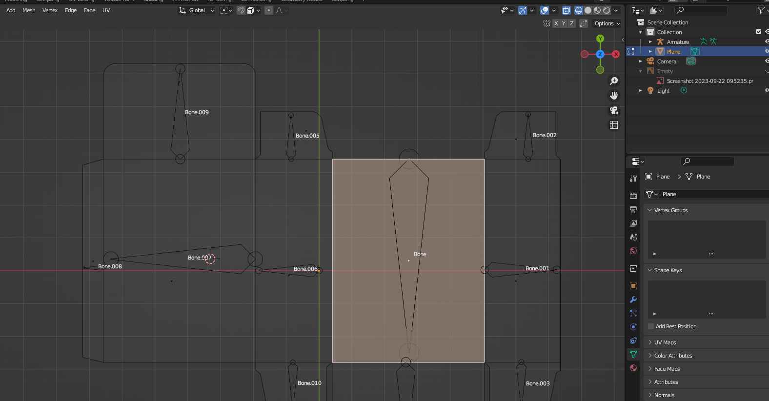The width and height of the screenshot is (769, 401).
Task: Open the Vertex menu
Action: (x=50, y=10)
